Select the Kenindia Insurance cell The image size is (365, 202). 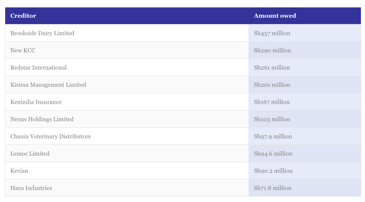(x=127, y=102)
